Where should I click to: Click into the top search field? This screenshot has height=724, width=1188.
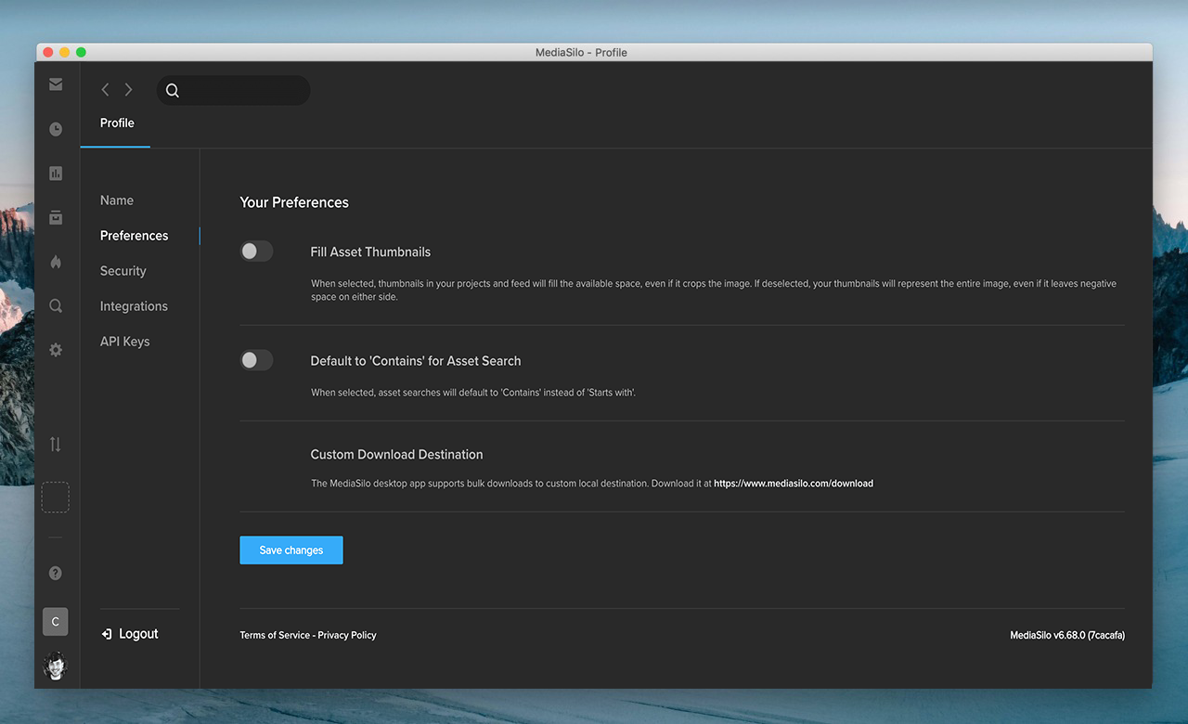click(x=241, y=90)
